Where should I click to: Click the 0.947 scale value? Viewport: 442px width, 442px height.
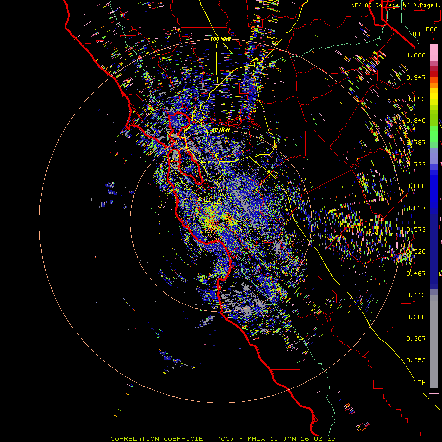[416, 77]
